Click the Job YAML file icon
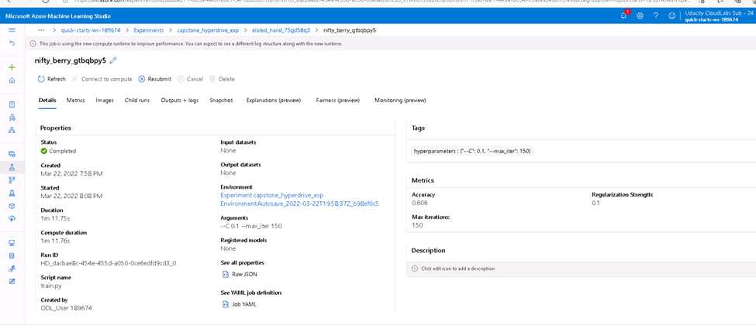The height and width of the screenshot is (325, 756). pos(225,304)
